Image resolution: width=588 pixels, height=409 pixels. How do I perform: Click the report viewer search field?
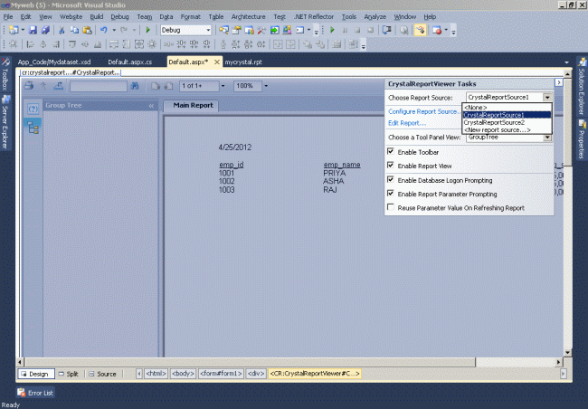pos(98,86)
